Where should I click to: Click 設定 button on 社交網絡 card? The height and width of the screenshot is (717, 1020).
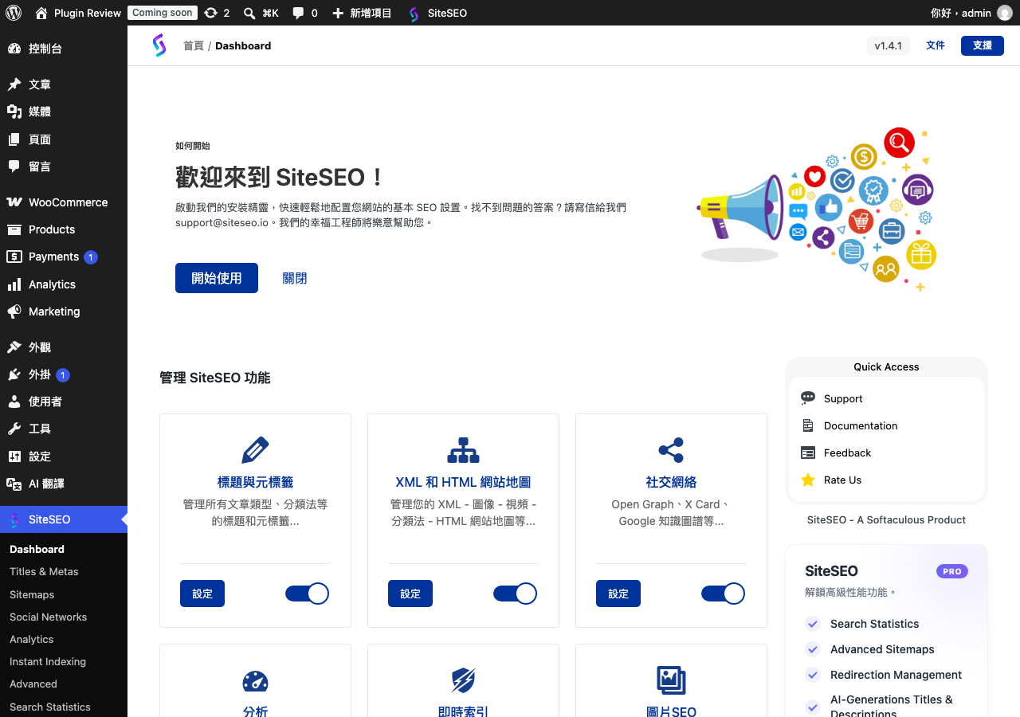618,594
